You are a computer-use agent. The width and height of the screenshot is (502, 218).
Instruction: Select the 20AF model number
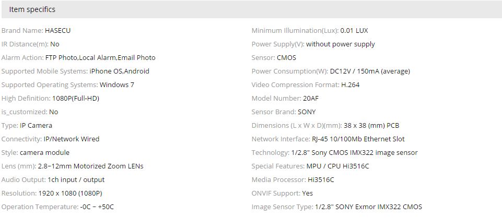[310, 99]
